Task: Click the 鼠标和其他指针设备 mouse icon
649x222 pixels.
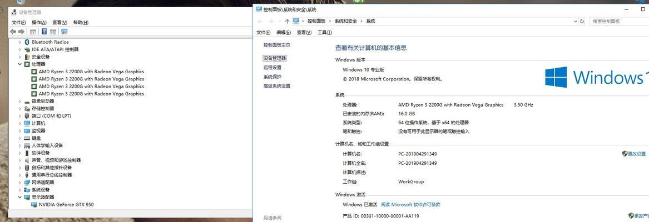Action: [x=27, y=168]
